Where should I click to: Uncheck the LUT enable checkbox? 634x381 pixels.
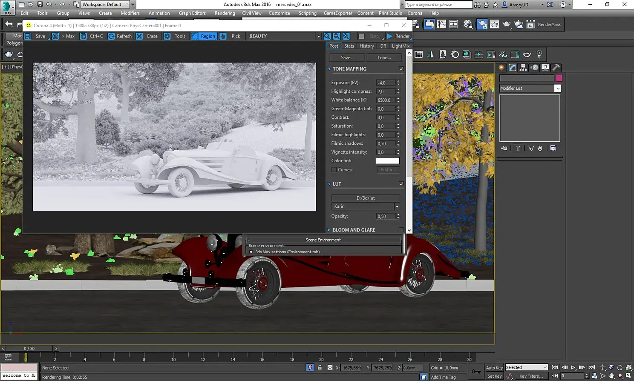pos(401,184)
